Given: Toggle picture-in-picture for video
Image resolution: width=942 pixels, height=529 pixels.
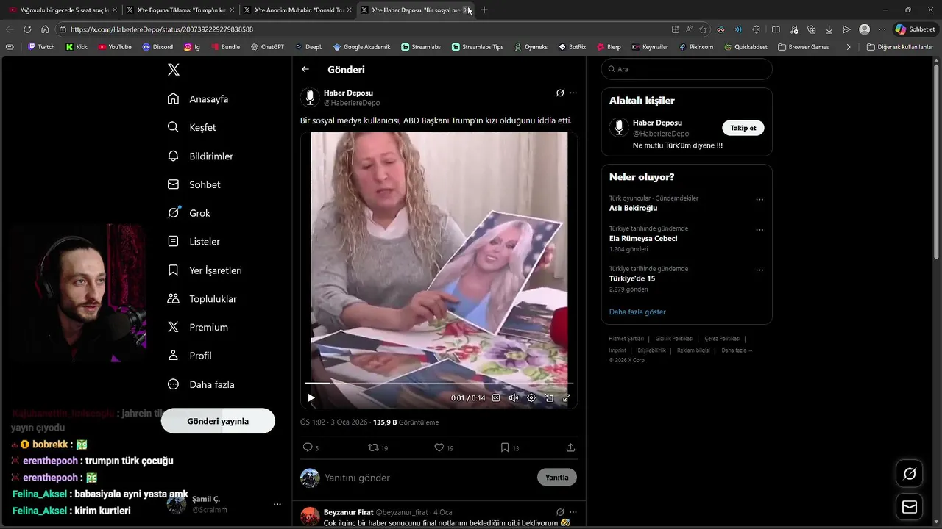Looking at the screenshot, I should 549,397.
